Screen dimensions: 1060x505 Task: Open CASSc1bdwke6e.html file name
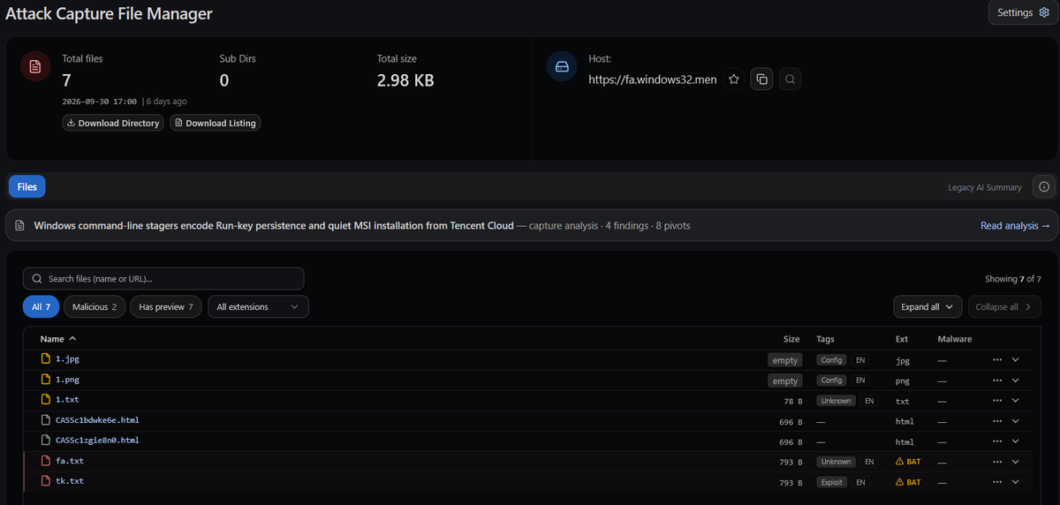point(97,419)
